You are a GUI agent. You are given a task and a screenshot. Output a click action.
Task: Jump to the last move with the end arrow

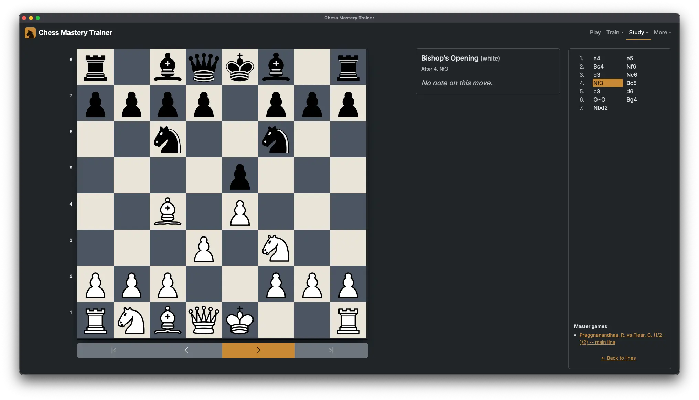pyautogui.click(x=331, y=350)
